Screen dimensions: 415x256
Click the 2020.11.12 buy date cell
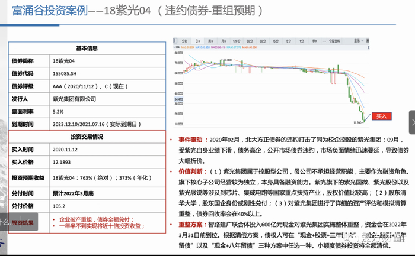[x=107, y=150]
